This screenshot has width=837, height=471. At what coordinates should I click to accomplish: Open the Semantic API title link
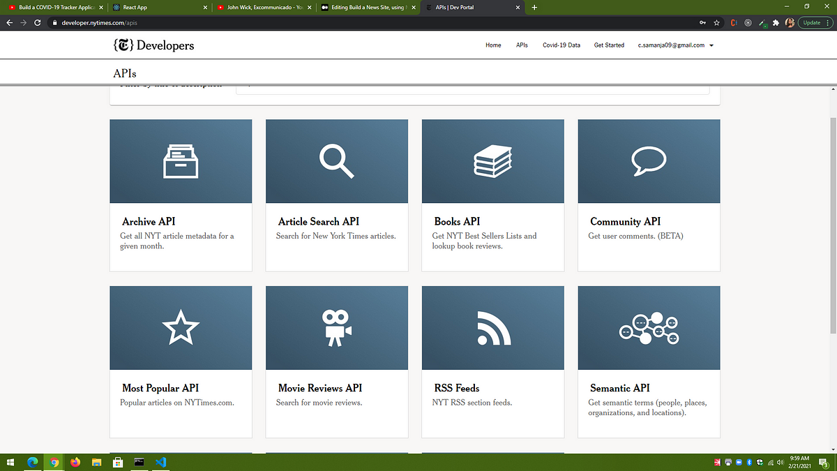620,388
